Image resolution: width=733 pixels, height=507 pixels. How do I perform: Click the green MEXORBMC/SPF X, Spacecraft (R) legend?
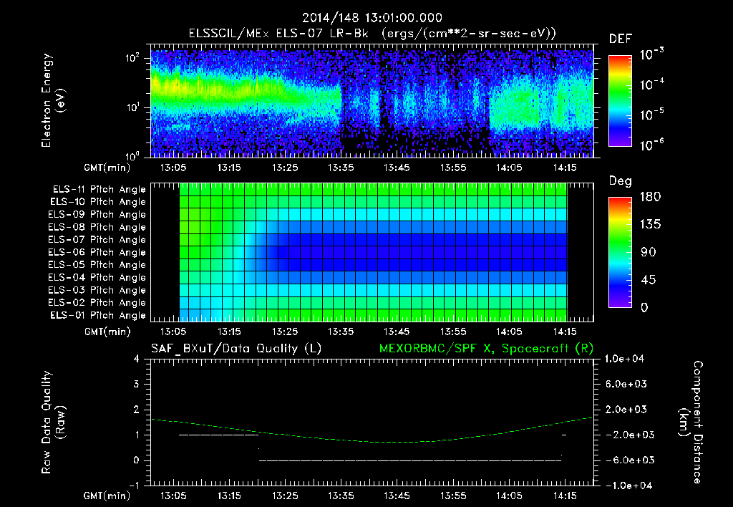point(486,349)
